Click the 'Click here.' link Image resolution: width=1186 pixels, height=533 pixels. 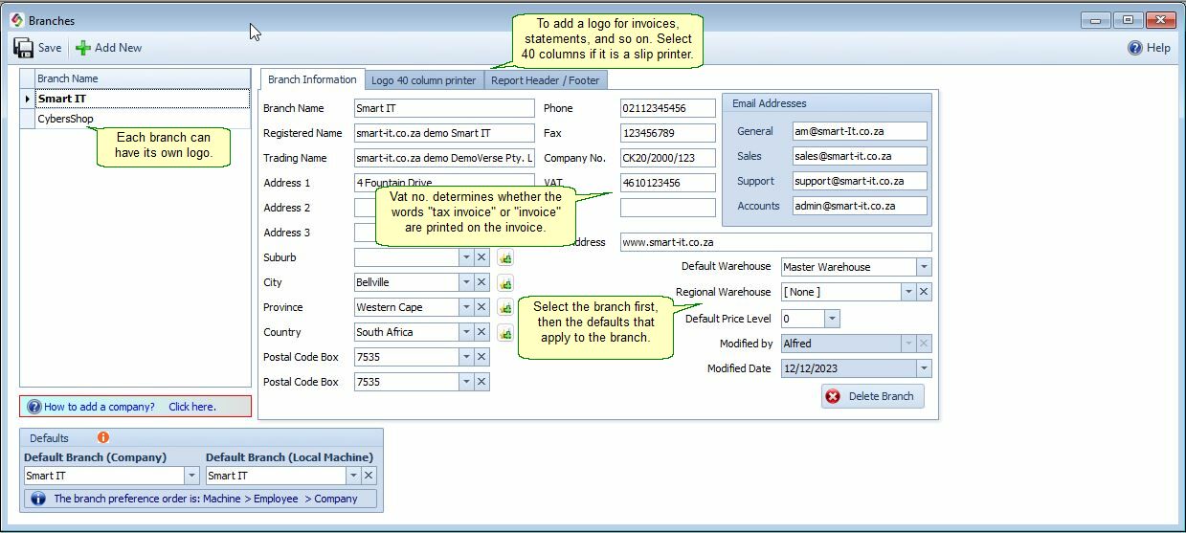pyautogui.click(x=192, y=407)
